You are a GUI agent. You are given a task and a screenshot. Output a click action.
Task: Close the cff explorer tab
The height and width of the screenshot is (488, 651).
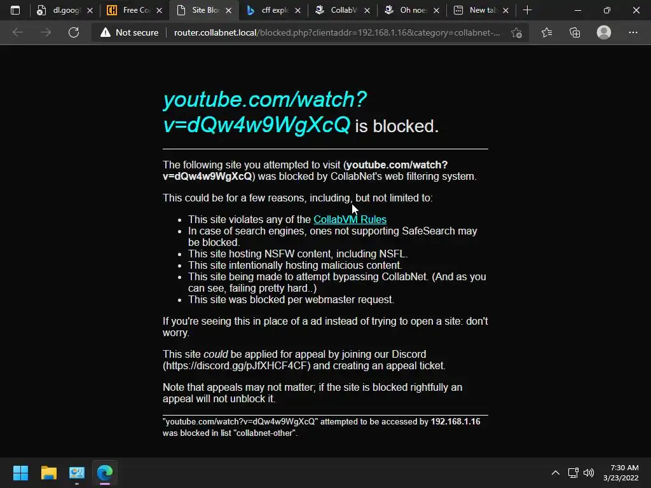[x=298, y=11]
